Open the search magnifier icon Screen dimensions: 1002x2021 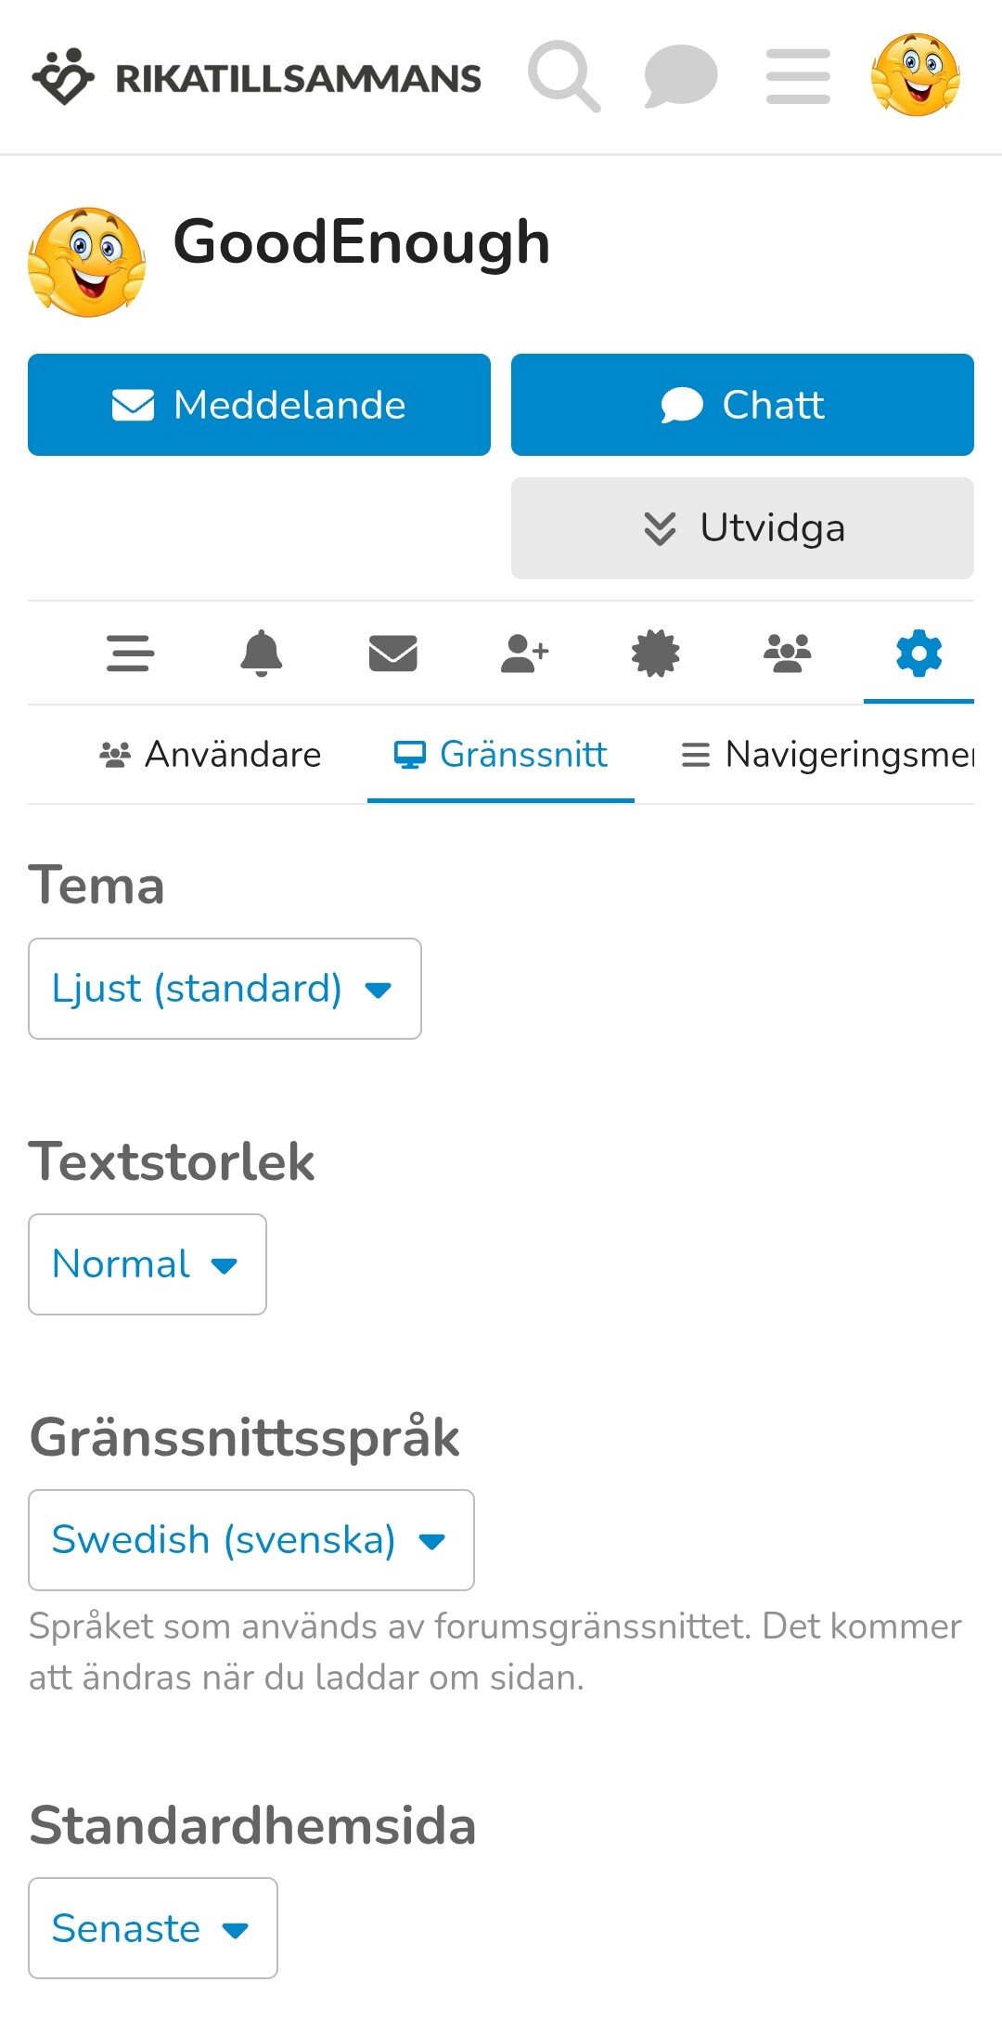[x=563, y=76]
